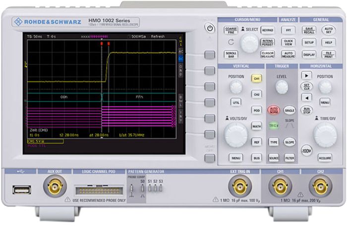Hit the round ZOOM button
Image resolution: width=347 pixels, height=237 pixels.
point(306,151)
